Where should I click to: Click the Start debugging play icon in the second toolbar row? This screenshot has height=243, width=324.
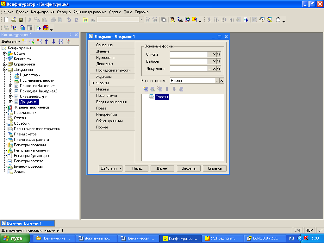point(39,28)
